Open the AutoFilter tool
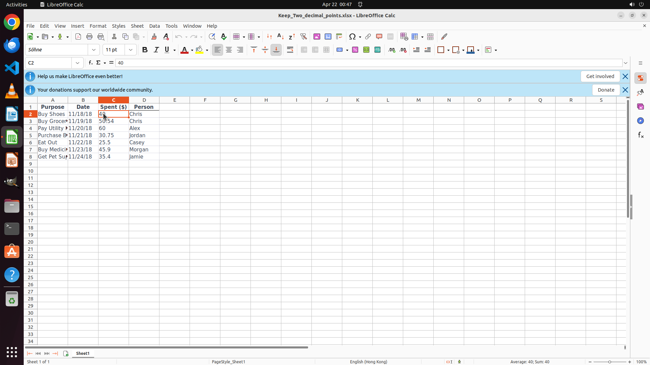The image size is (650, 365). point(303,36)
